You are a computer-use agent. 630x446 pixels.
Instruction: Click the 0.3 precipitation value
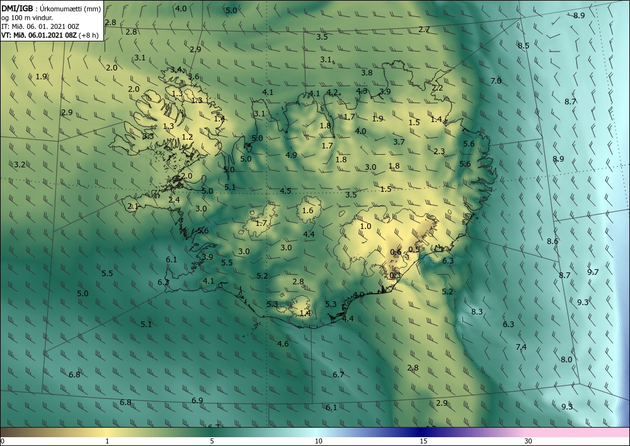point(396,275)
